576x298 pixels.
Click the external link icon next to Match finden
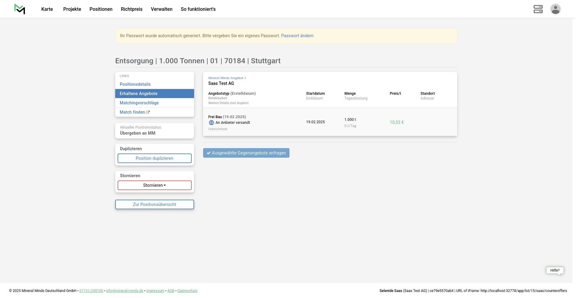(148, 112)
